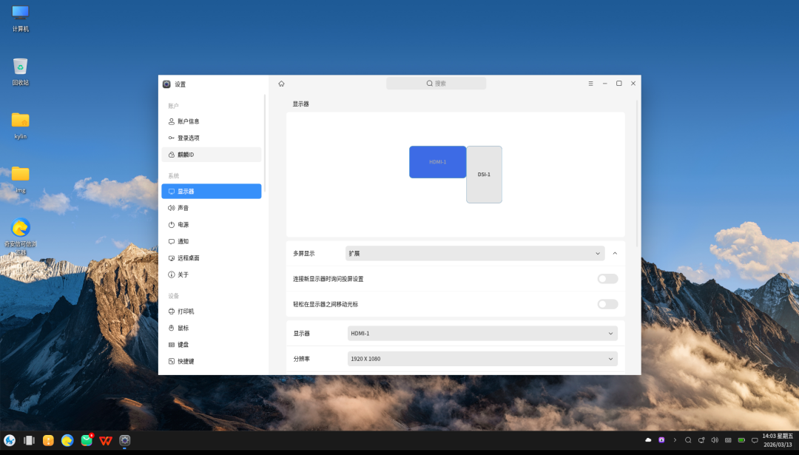The image size is (799, 455).
Task: Click the display projection icon in system tray
Action: pyautogui.click(x=701, y=439)
